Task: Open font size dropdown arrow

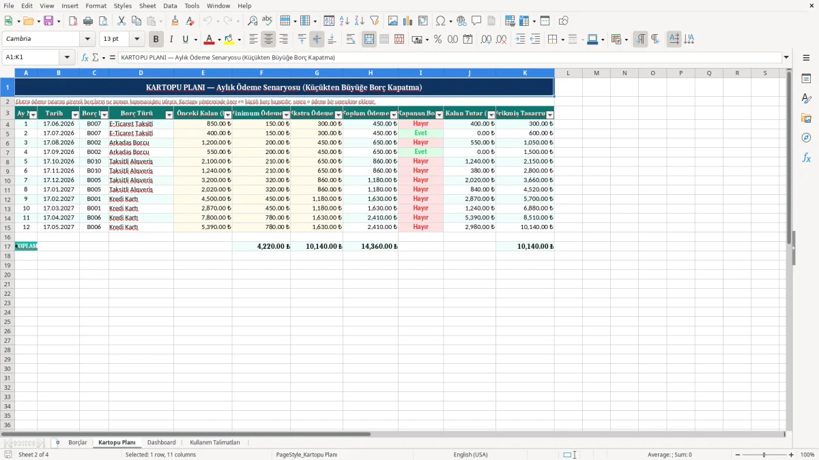Action: pyautogui.click(x=136, y=40)
